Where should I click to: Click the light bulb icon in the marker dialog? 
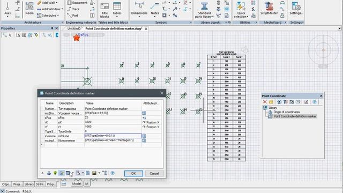(55, 173)
